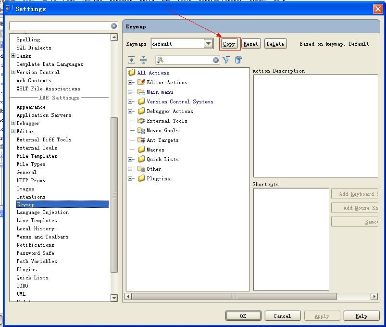386x327 pixels.
Task: Open Find Actions by Shortcut filter icon
Action: 226,60
